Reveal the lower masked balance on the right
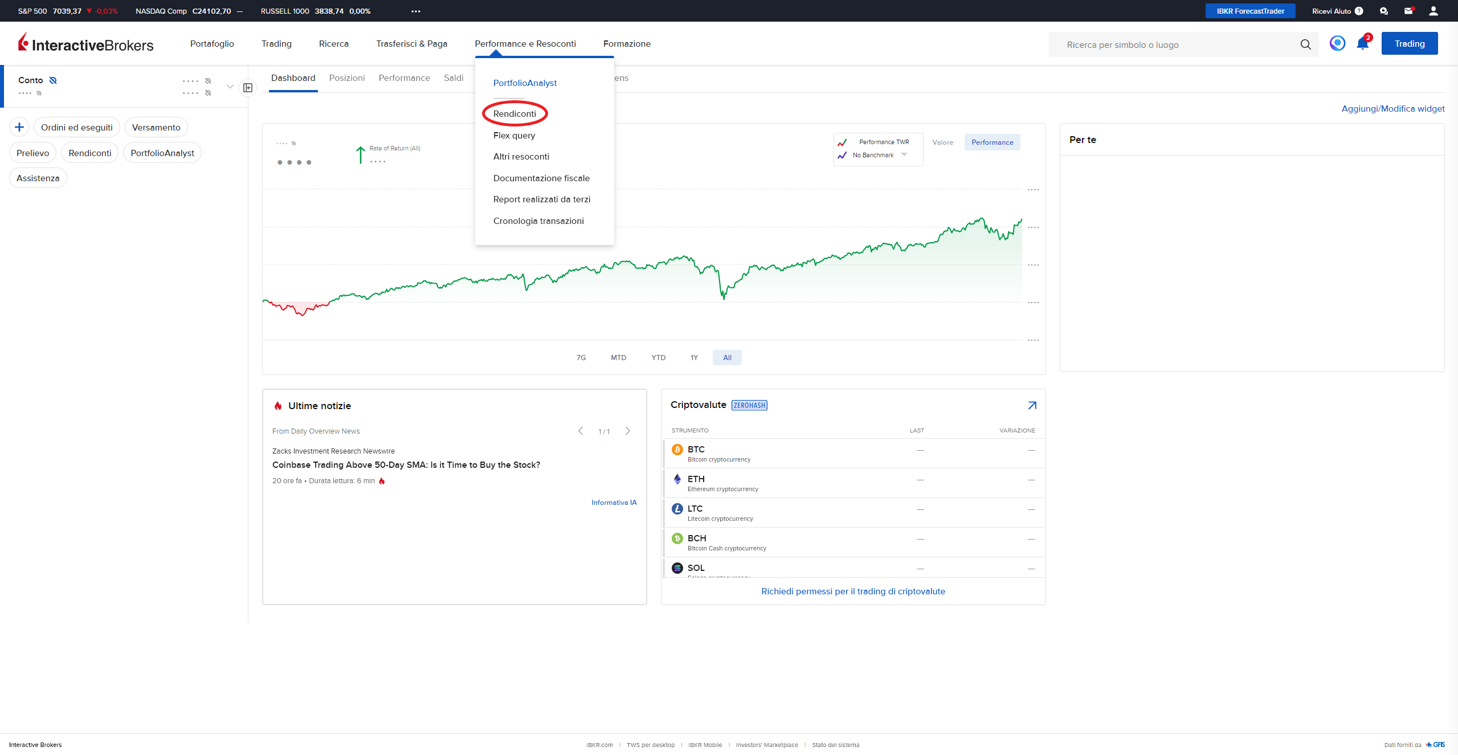The image size is (1458, 755). pyautogui.click(x=208, y=93)
